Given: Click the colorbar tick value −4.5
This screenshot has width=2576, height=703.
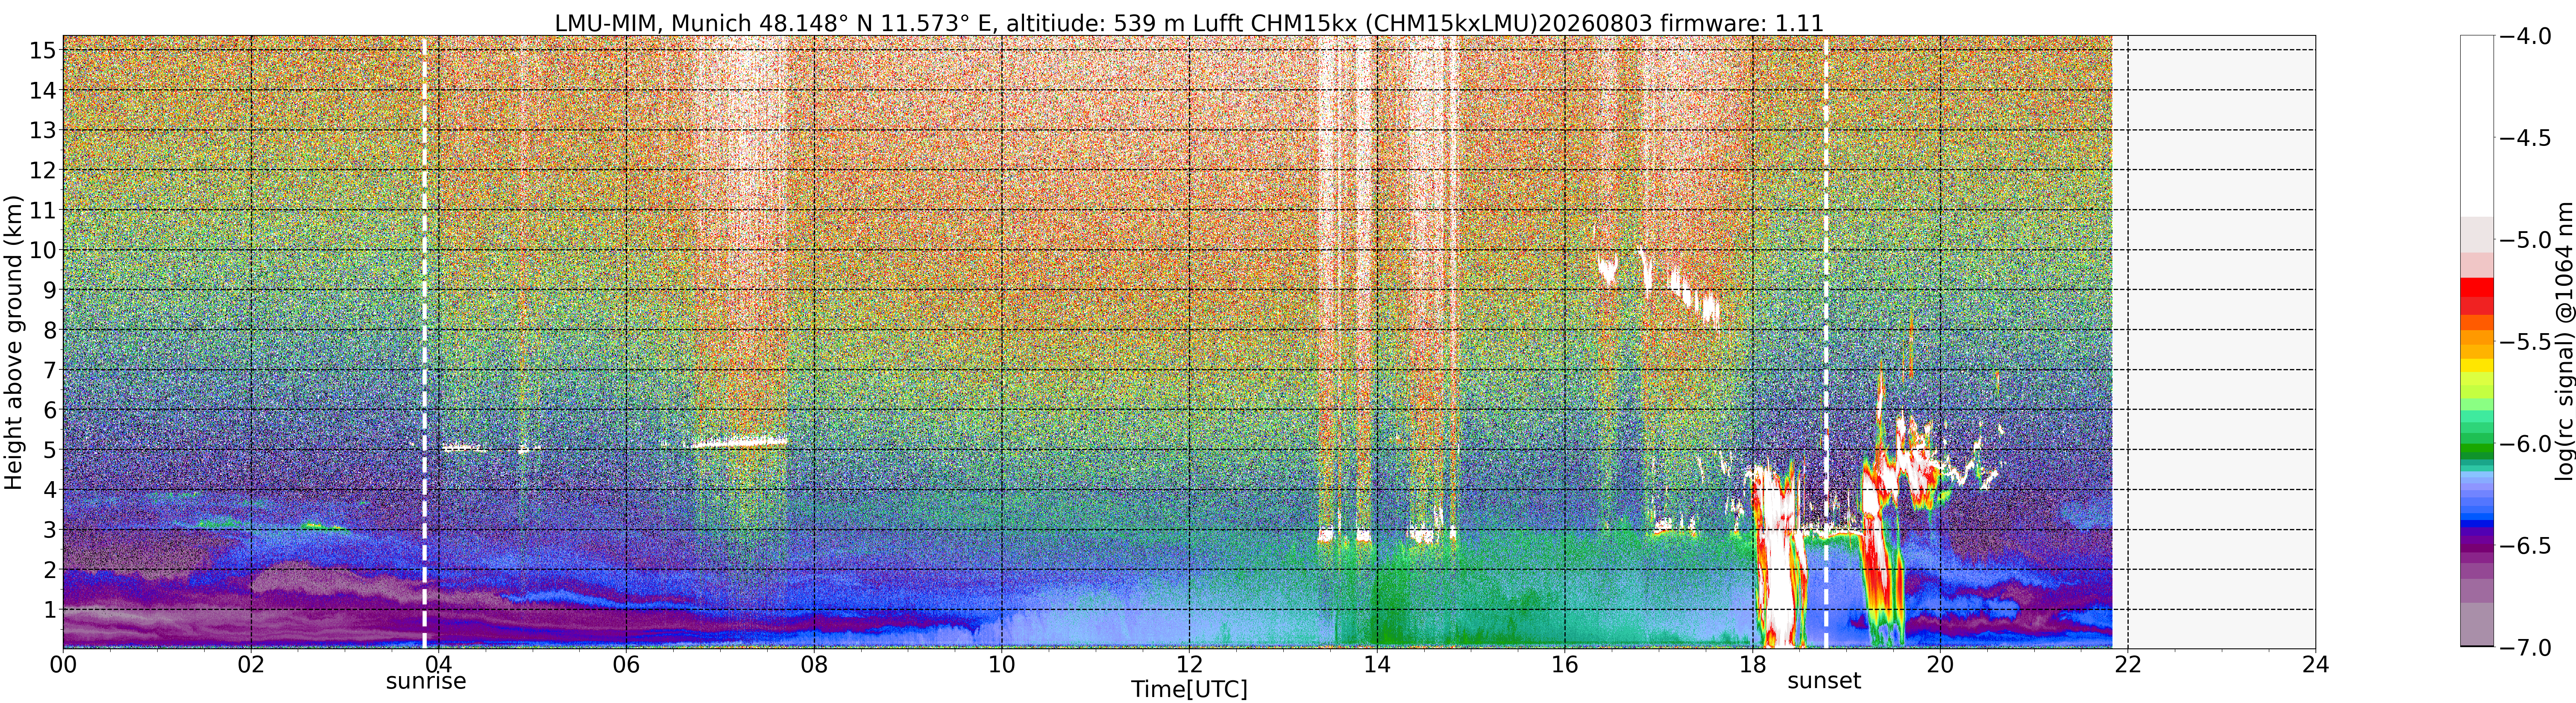Looking at the screenshot, I should pyautogui.click(x=2525, y=138).
